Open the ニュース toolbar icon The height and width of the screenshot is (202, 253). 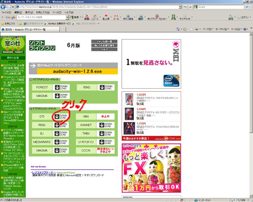coord(95,17)
